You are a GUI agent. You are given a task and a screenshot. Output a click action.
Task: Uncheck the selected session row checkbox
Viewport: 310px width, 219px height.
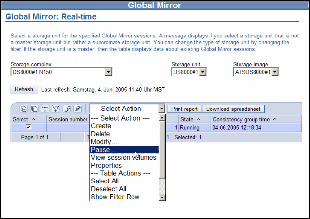tap(28, 127)
